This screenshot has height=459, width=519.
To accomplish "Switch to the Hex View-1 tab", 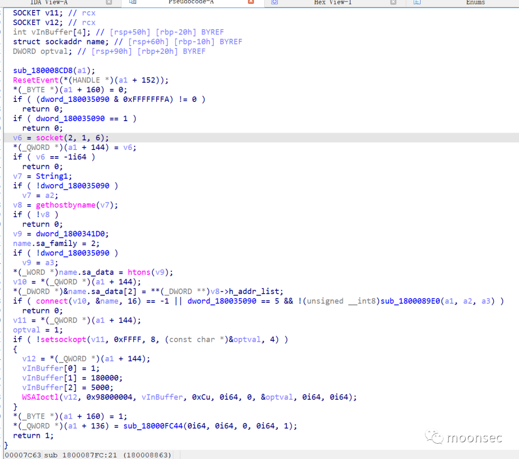I will [x=333, y=2].
